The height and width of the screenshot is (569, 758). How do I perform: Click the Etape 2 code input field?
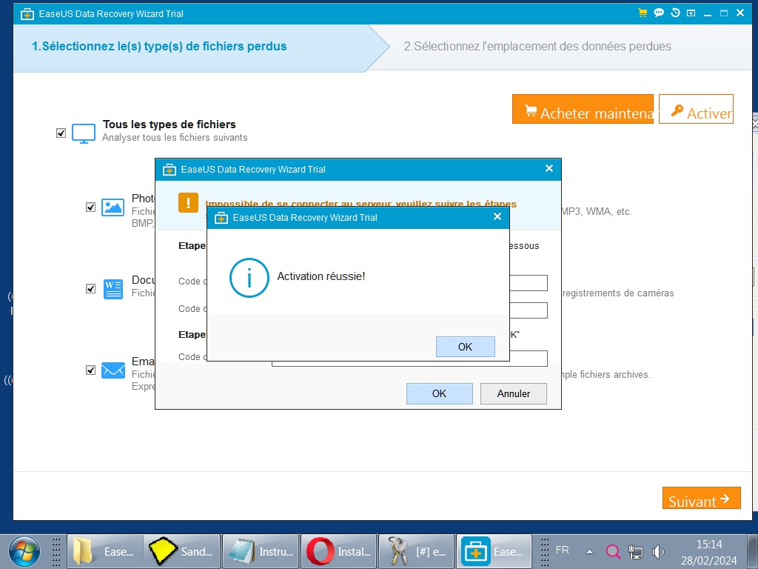[529, 359]
